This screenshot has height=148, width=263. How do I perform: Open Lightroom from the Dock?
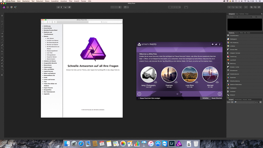coord(172,143)
